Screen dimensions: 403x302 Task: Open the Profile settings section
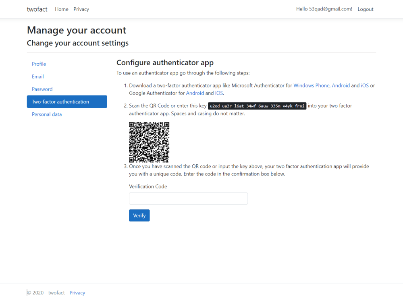click(x=39, y=64)
